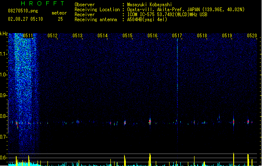
Task: Click the 0.9 frequency axis label
Action: [3, 95]
